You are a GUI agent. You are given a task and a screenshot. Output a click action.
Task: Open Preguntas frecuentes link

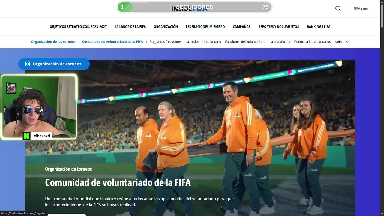tap(166, 42)
